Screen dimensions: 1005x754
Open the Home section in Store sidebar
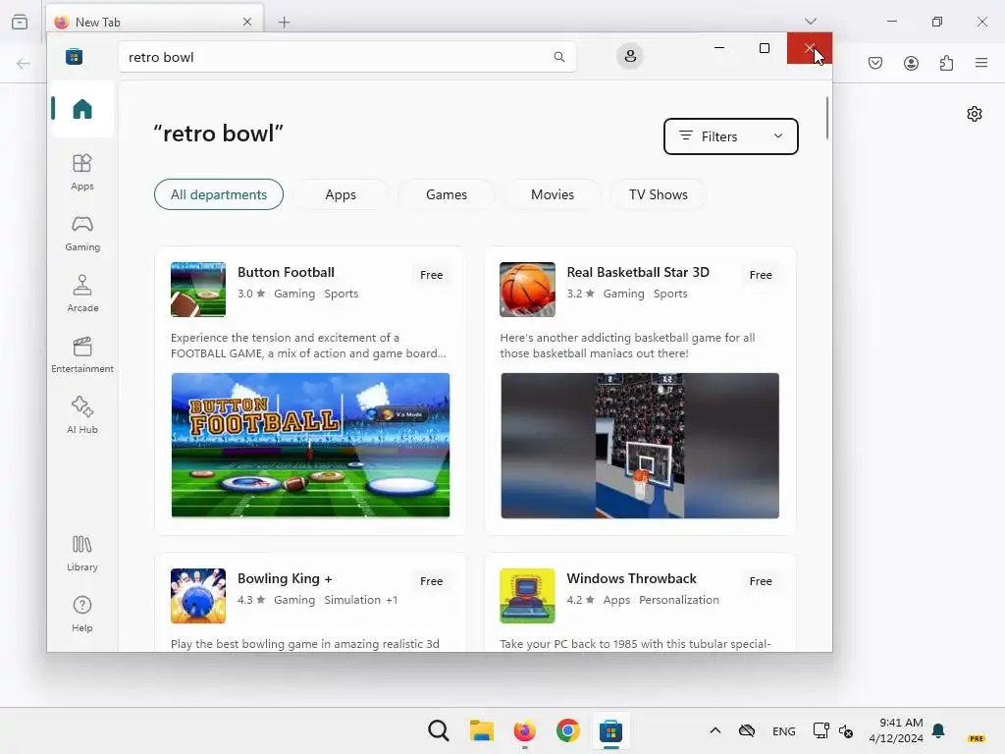click(82, 109)
